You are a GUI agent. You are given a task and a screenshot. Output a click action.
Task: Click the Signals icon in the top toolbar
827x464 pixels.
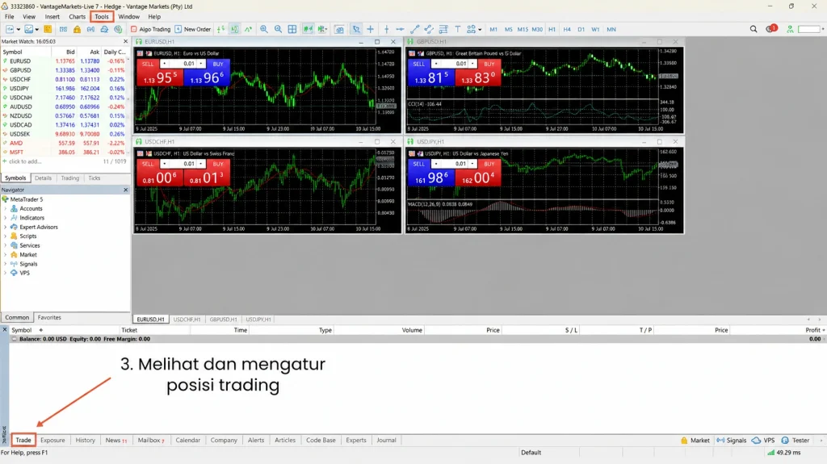pos(90,30)
